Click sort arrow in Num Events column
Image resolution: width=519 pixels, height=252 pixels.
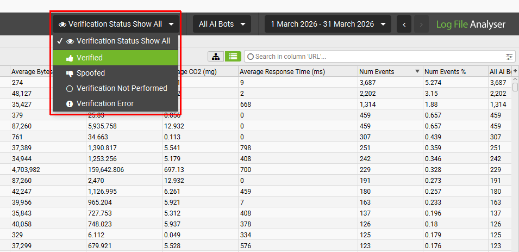pos(417,71)
